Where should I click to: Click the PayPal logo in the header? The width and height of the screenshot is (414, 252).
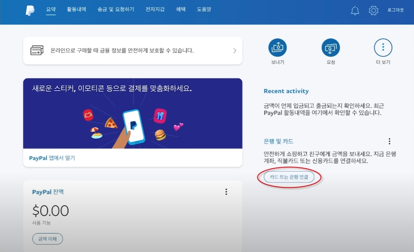[30, 10]
